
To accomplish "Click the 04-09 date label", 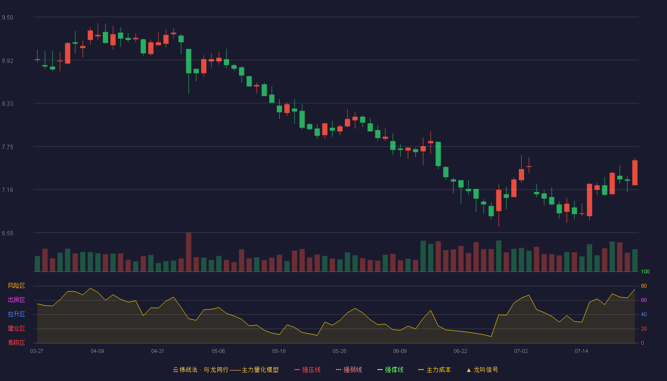I will [97, 351].
